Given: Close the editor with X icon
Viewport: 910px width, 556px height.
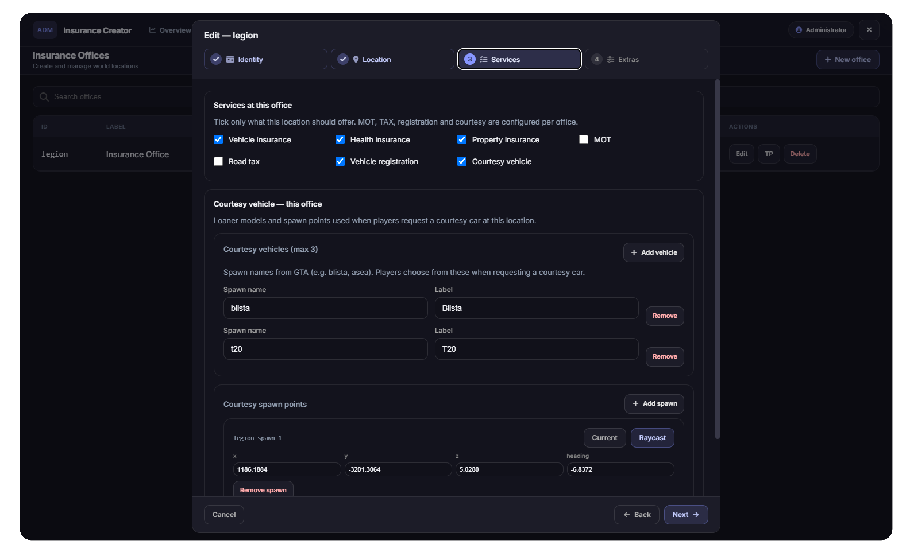Looking at the screenshot, I should (x=869, y=30).
